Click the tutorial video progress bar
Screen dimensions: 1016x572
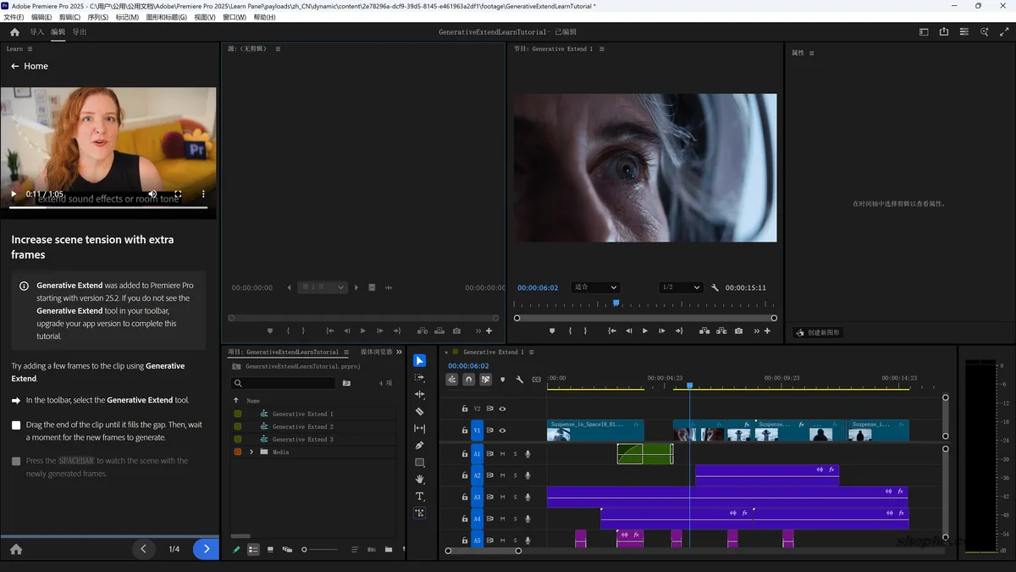tap(108, 207)
